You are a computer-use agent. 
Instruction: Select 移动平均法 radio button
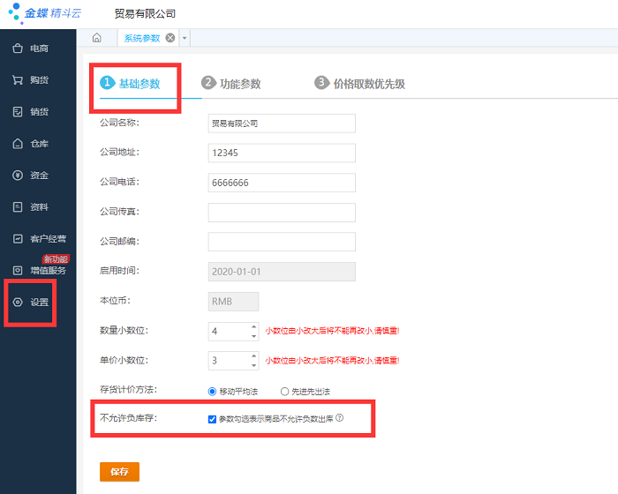212,391
